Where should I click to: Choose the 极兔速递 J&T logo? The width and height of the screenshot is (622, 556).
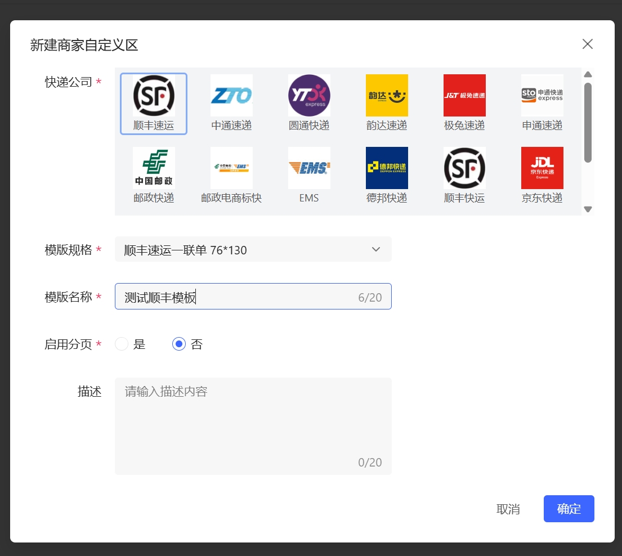[464, 96]
